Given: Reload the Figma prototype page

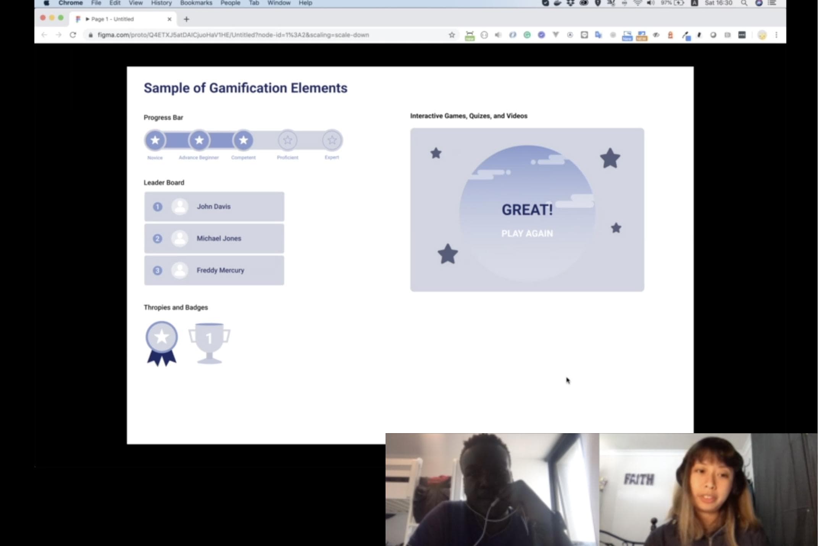Looking at the screenshot, I should (73, 35).
